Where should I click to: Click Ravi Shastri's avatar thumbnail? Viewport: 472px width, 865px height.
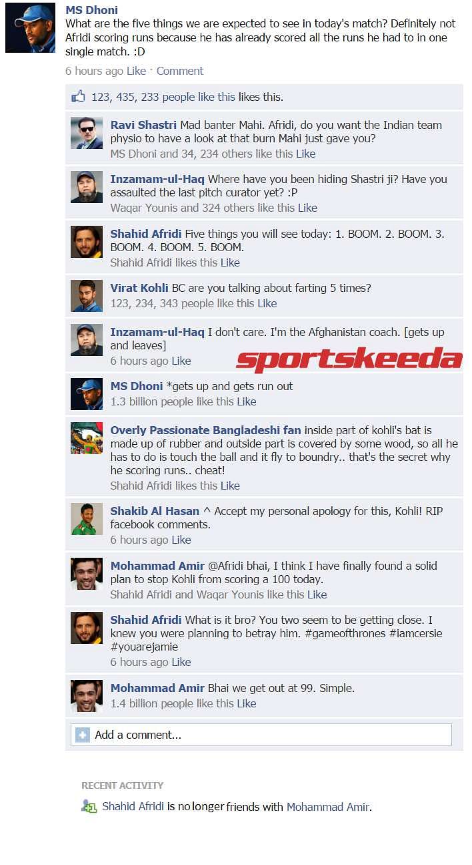pyautogui.click(x=87, y=133)
